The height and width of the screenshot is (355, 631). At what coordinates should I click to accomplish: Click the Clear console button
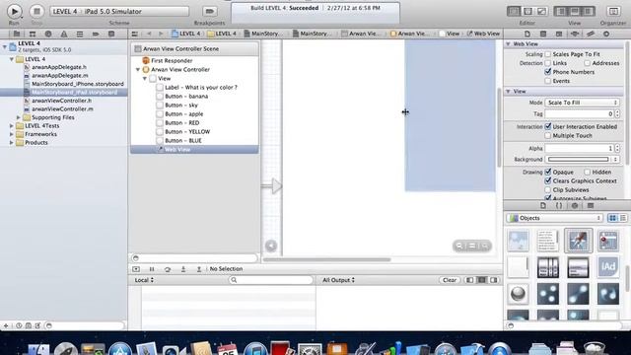[x=450, y=280]
